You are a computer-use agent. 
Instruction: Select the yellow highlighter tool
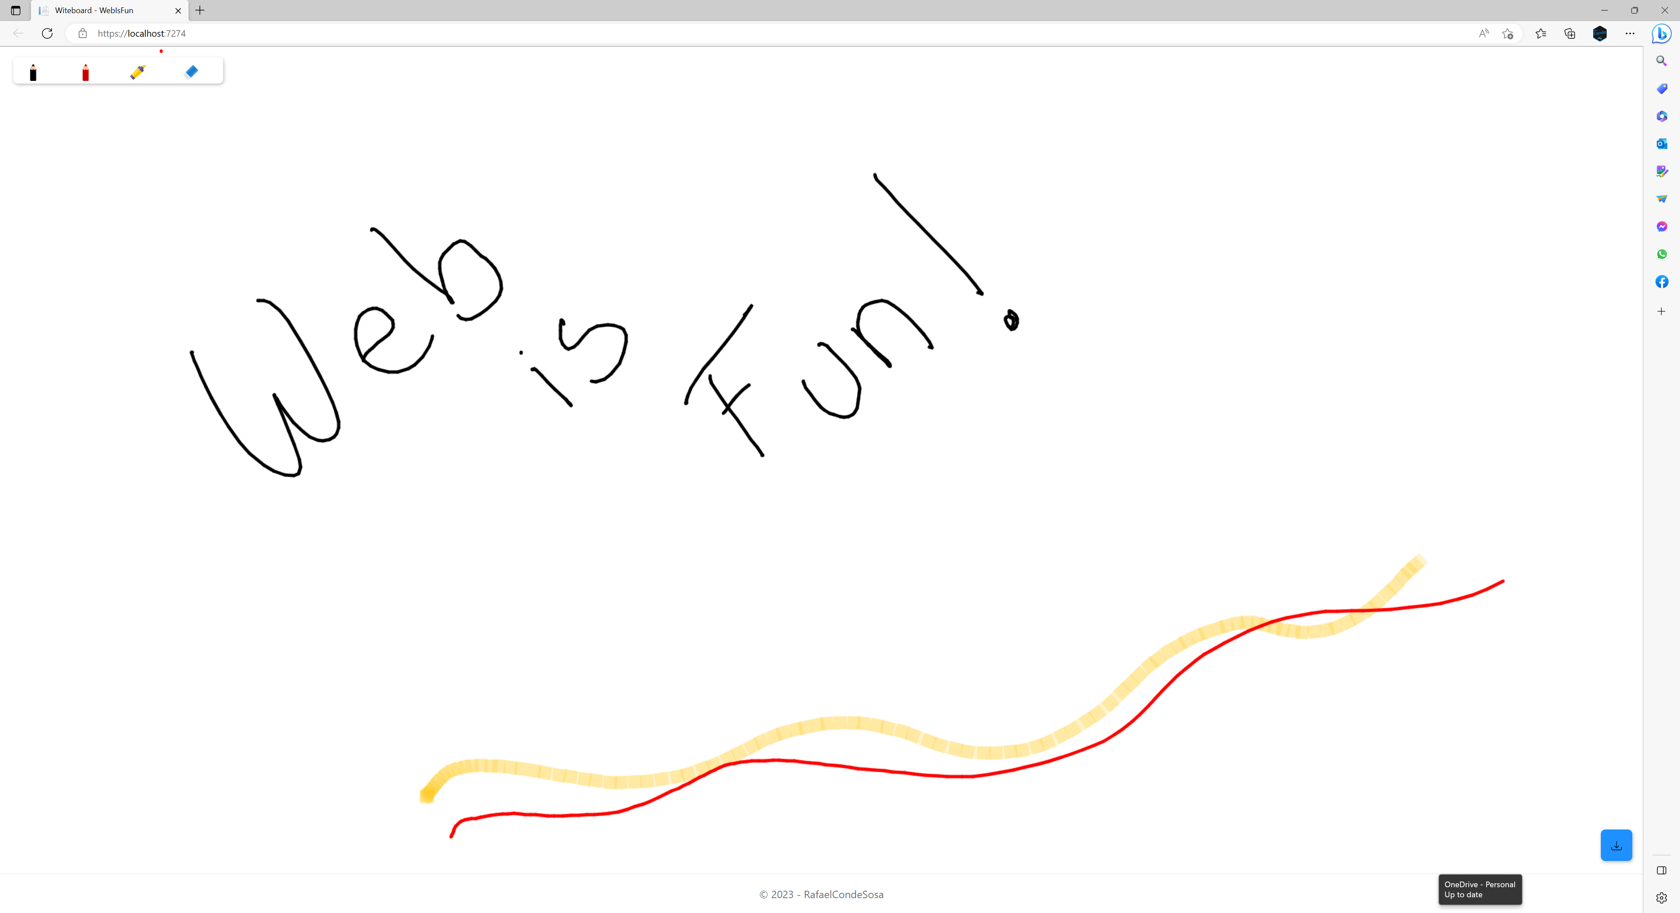138,72
